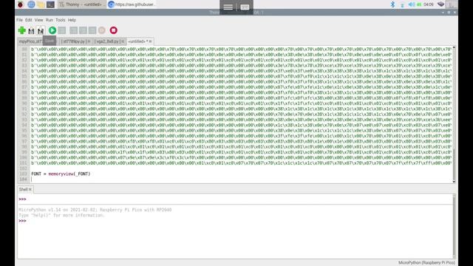
Task: Switch to raw.githubuser browser window in taskbar
Action: click(x=132, y=4)
